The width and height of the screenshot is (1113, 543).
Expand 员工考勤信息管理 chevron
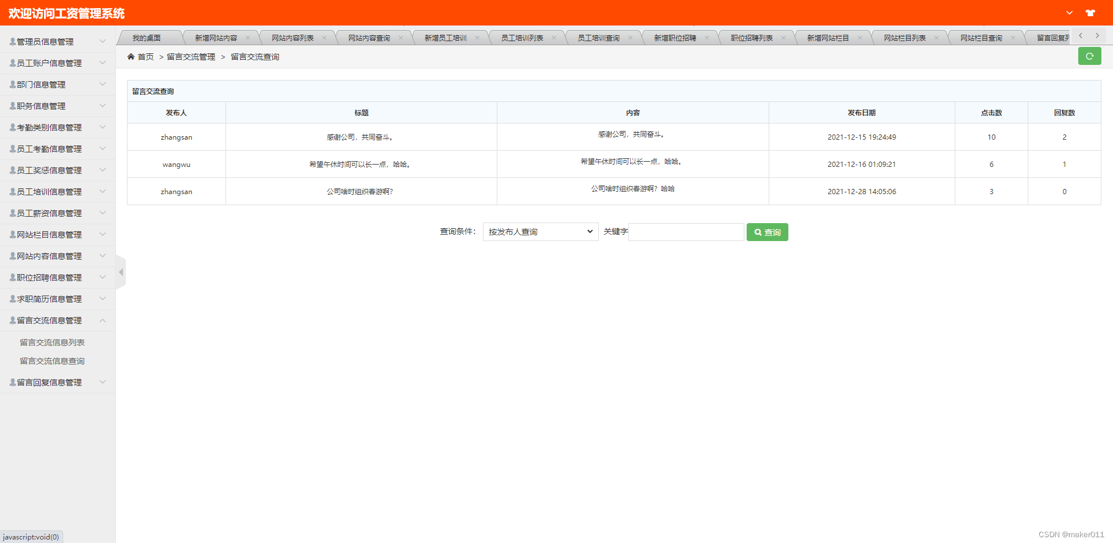tap(103, 148)
